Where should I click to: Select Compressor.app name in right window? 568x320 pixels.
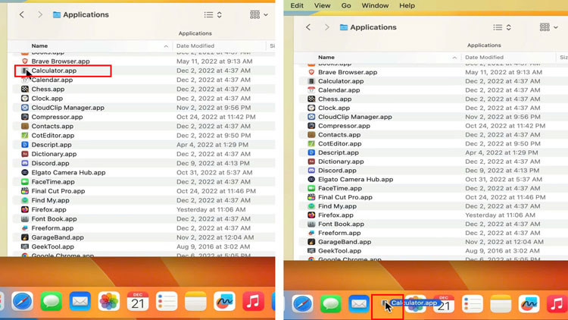tap(344, 126)
